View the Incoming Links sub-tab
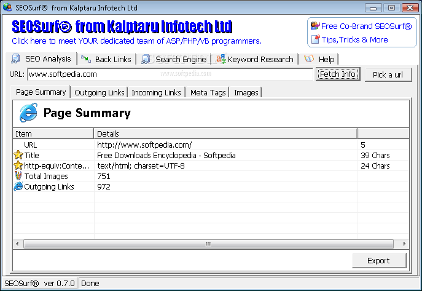Viewport: 422px width, 291px height. 156,92
